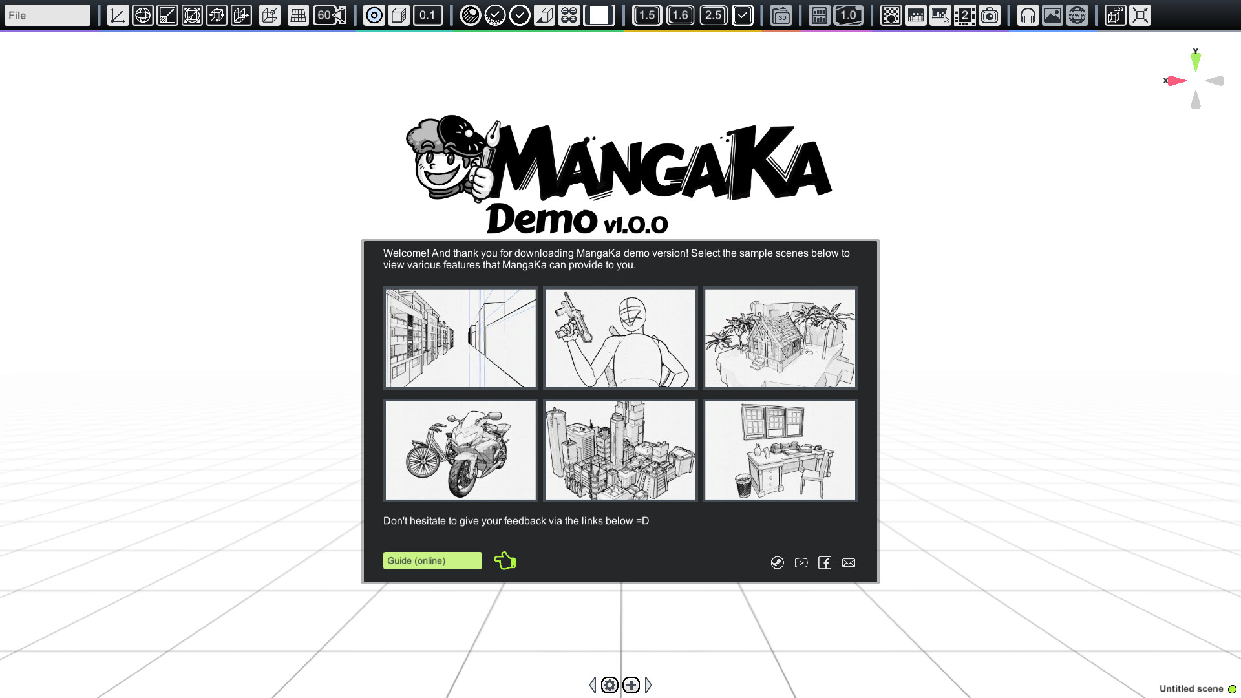The image size is (1241, 698).
Task: Open the File menu field
Action: pos(47,15)
